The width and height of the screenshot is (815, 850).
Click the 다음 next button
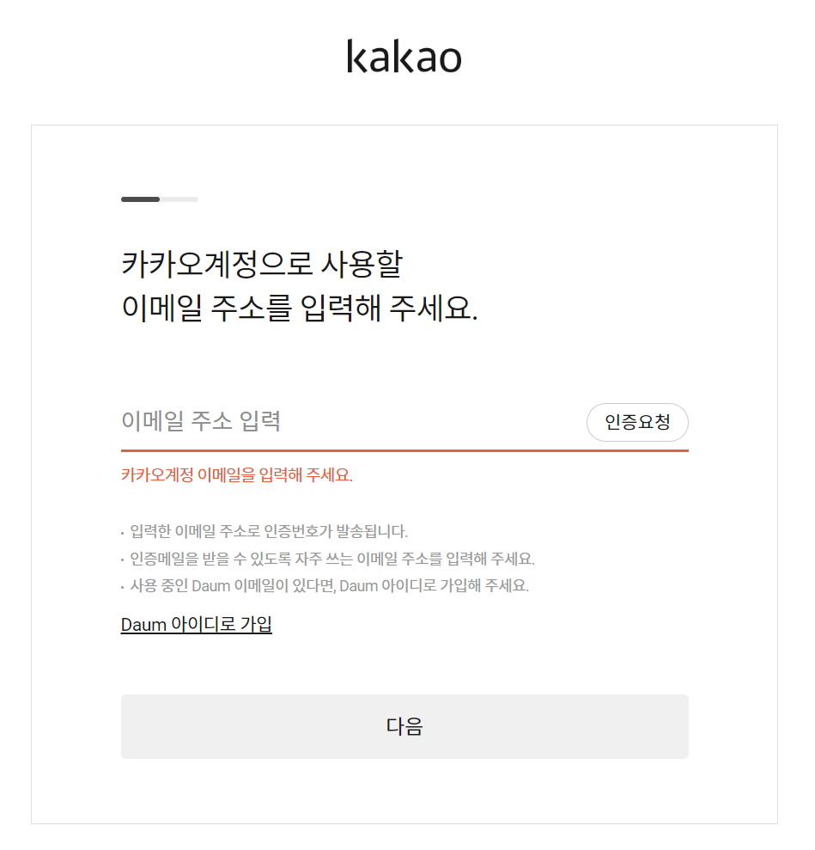point(404,726)
